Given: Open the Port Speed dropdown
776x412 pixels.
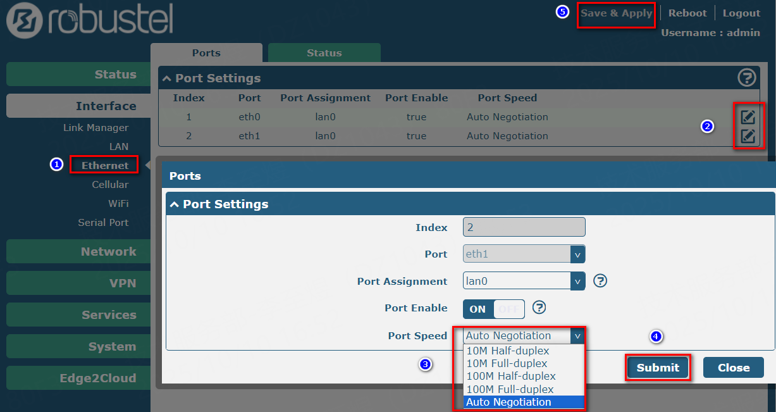Looking at the screenshot, I should click(524, 336).
